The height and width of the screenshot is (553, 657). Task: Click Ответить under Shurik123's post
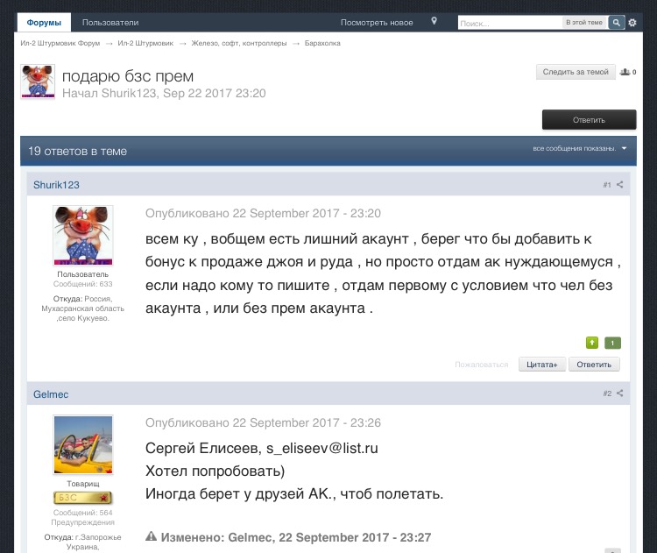click(594, 365)
